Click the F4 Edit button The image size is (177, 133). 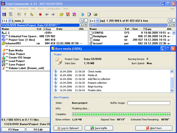(x=38, y=130)
